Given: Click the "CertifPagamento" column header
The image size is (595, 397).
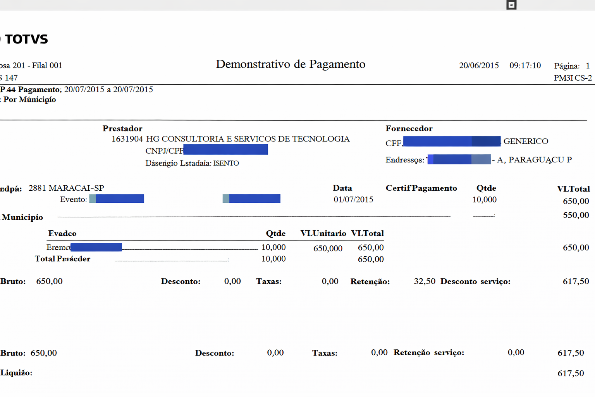Looking at the screenshot, I should click(x=421, y=188).
